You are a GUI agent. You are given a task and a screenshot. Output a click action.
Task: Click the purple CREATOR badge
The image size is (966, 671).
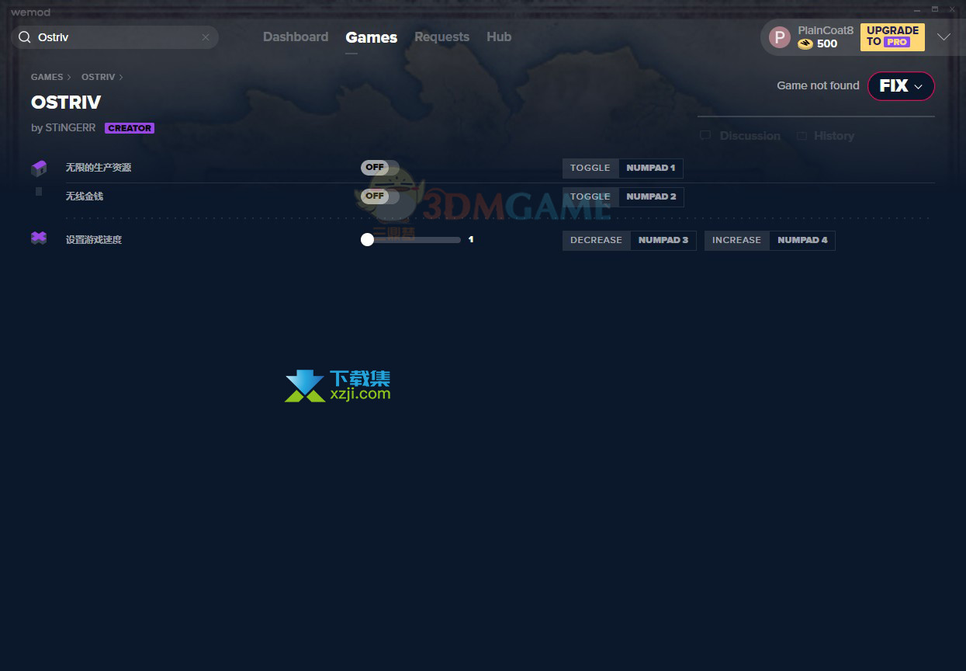(130, 128)
